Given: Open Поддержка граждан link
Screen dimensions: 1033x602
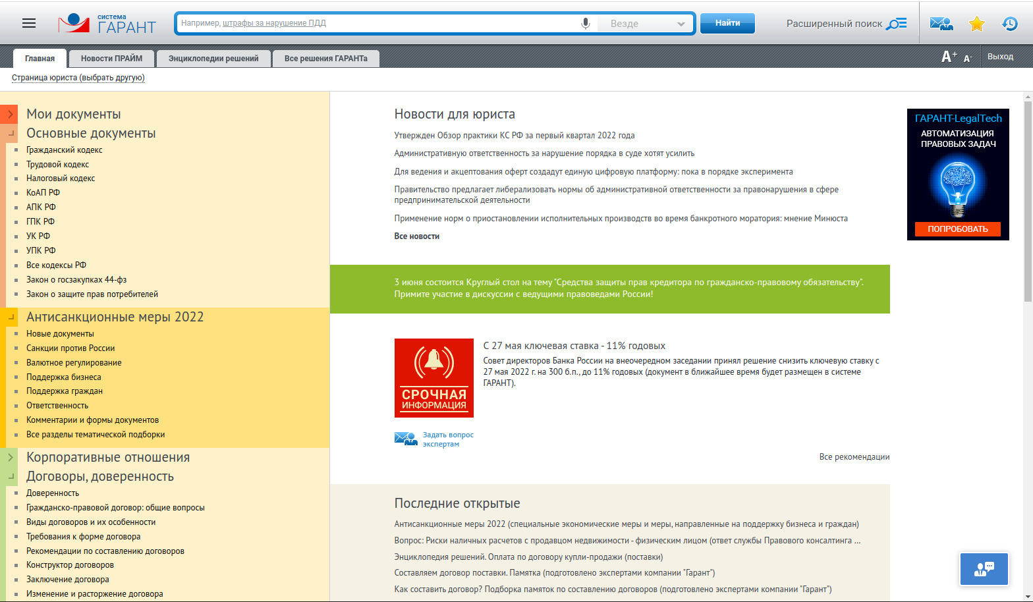Looking at the screenshot, I should coord(65,391).
